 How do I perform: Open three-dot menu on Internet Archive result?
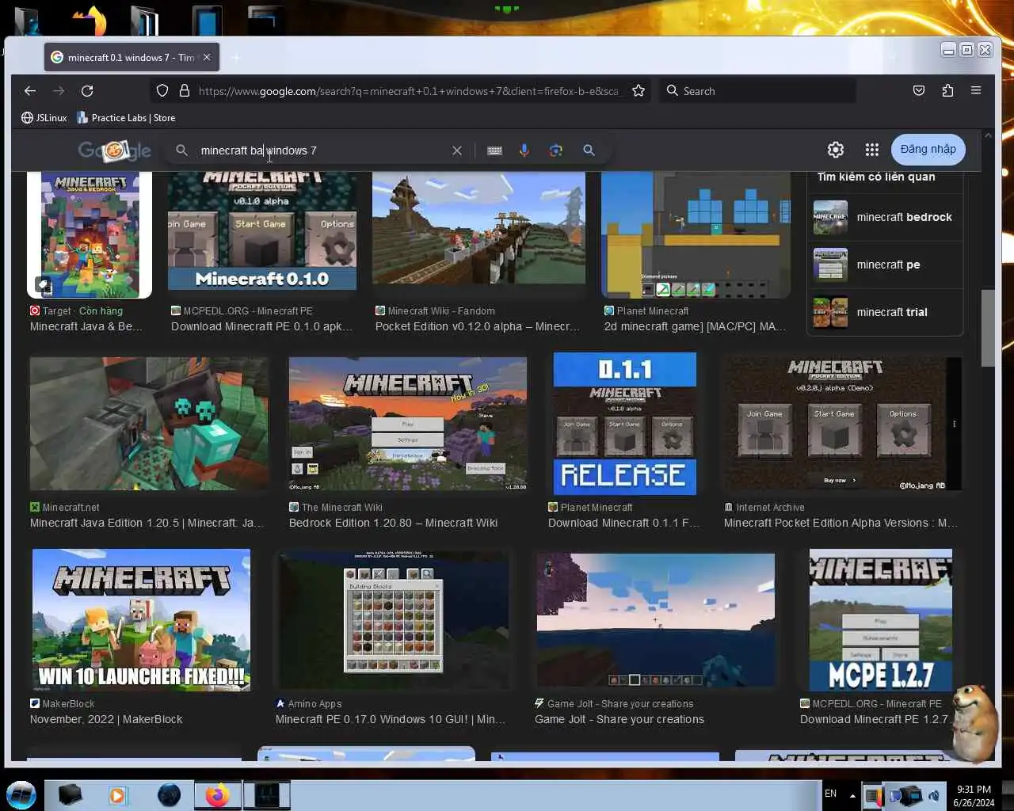[x=954, y=424]
